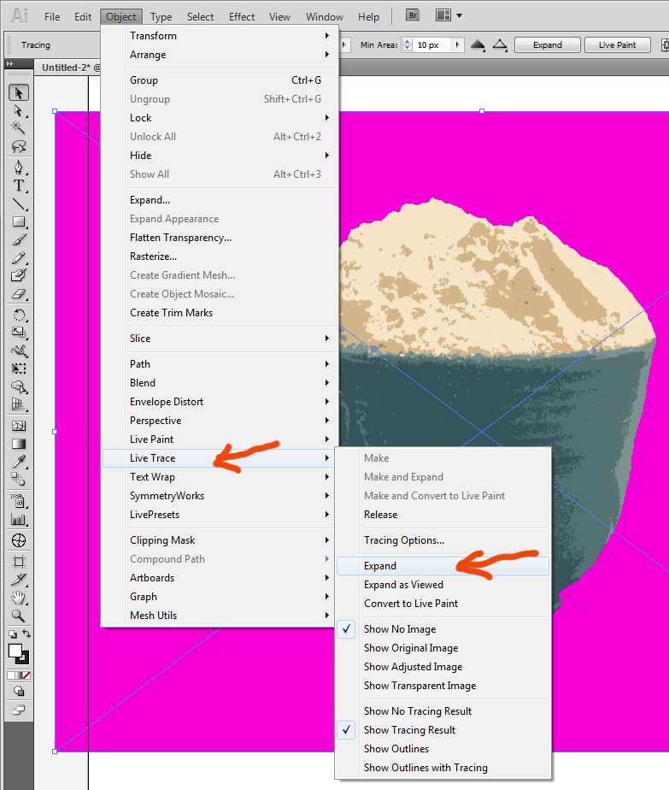Screen dimensions: 669x790
Task: Open the Min Area value dropdown arrow
Action: point(458,45)
